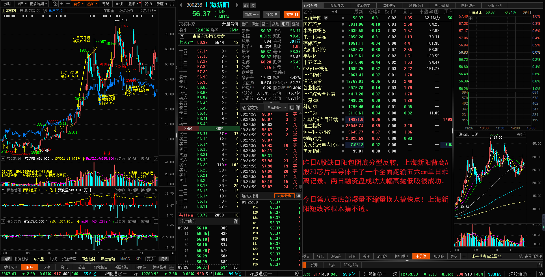Expand 更多 indicators button
Viewport: 545px width, 277px height.
(x=150, y=259)
